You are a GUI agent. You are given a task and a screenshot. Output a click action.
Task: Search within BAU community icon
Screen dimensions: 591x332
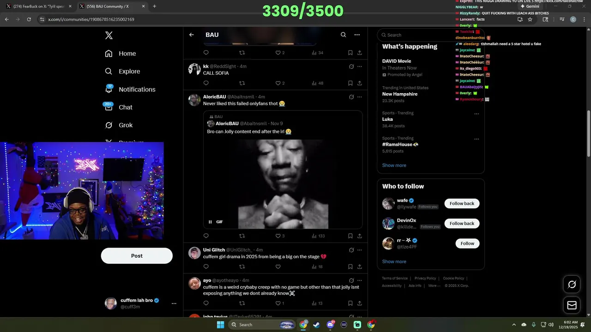click(343, 35)
